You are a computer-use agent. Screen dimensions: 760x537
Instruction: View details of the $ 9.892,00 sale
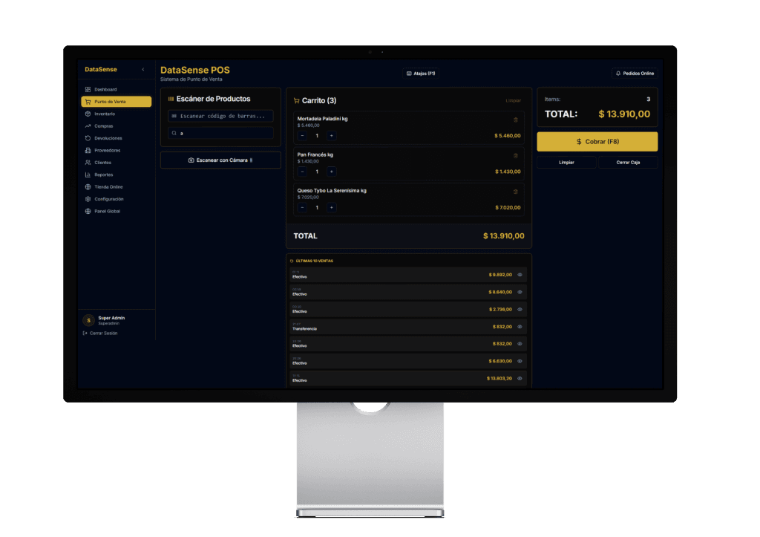tap(520, 275)
